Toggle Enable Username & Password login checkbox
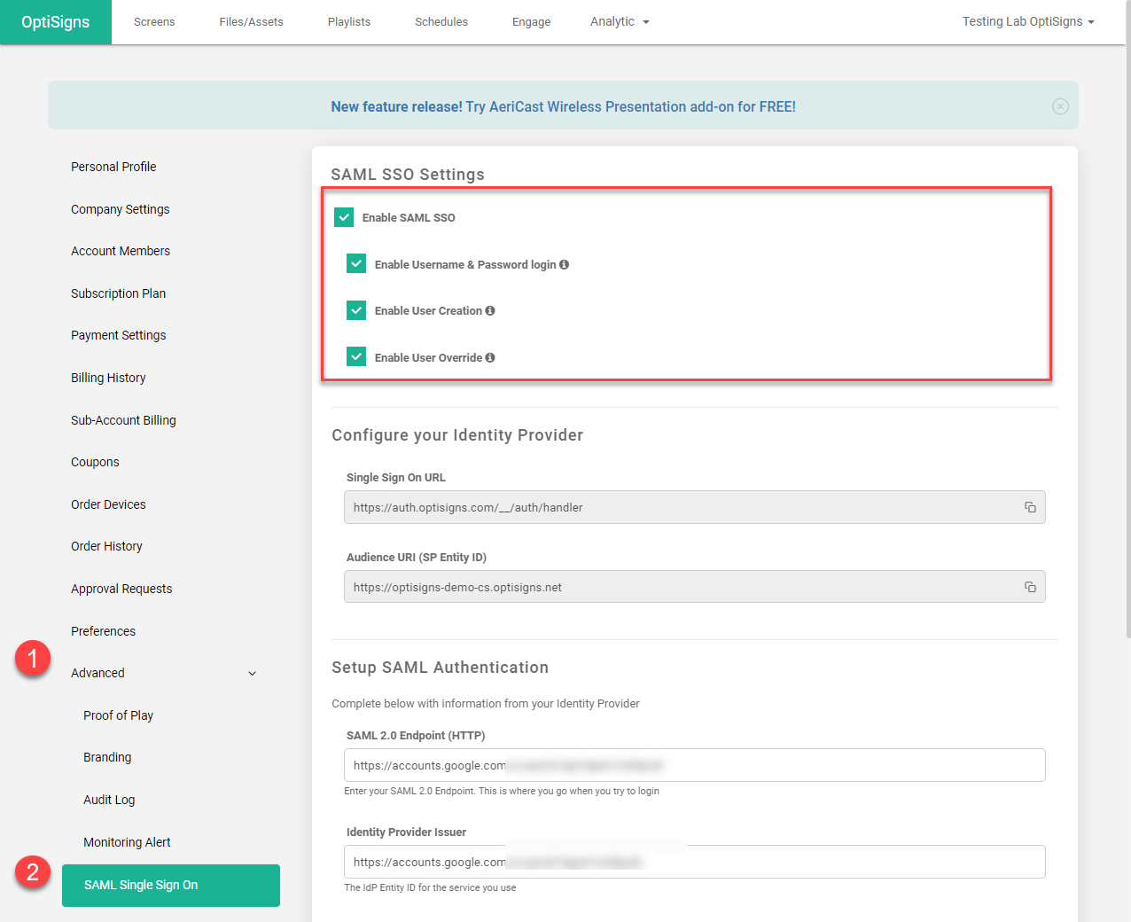 point(356,264)
